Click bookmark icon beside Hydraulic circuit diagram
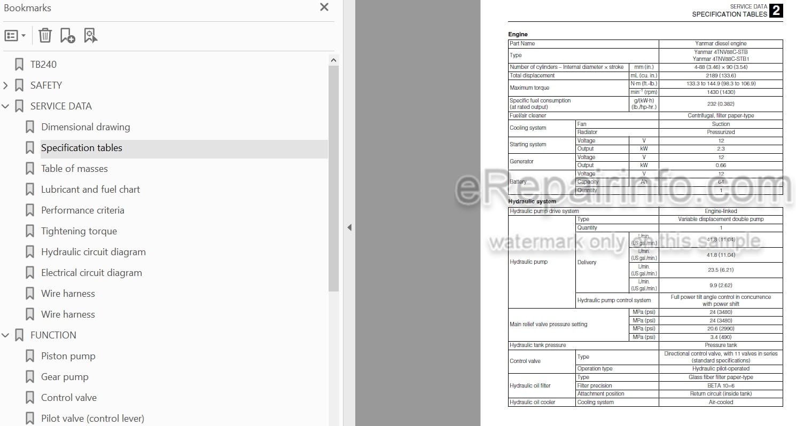This screenshot has height=426, width=796. tap(30, 252)
